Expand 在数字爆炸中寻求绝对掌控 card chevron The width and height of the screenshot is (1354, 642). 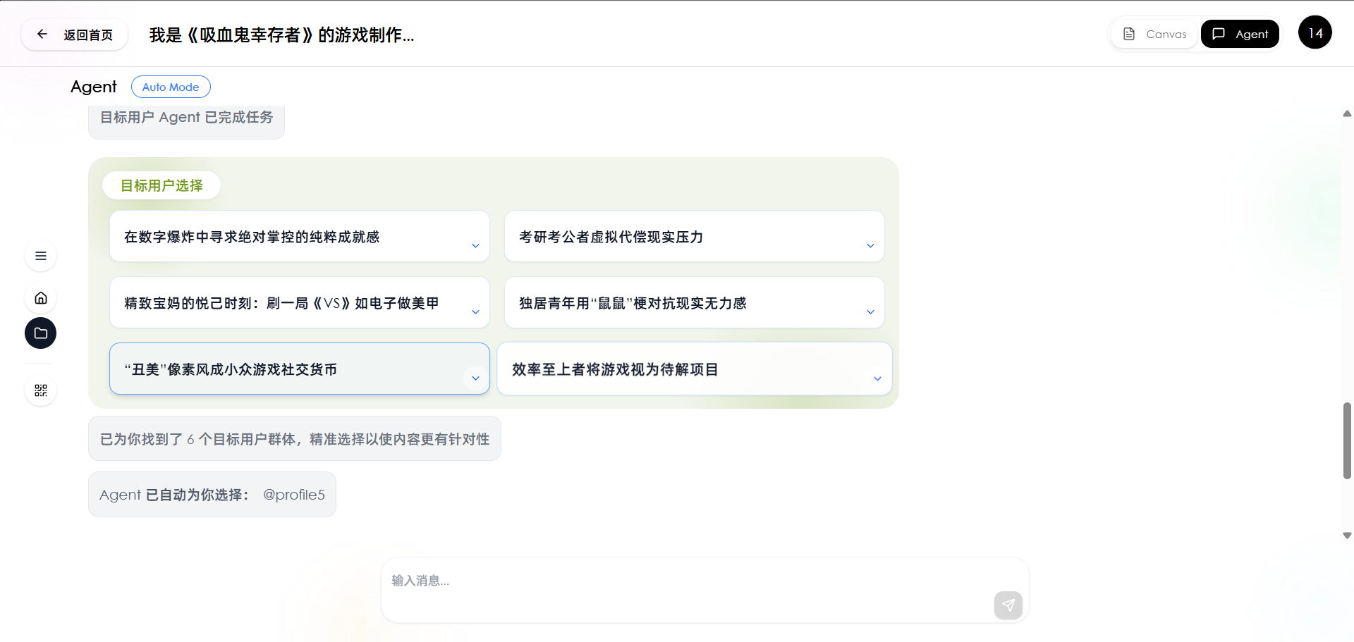coord(475,246)
